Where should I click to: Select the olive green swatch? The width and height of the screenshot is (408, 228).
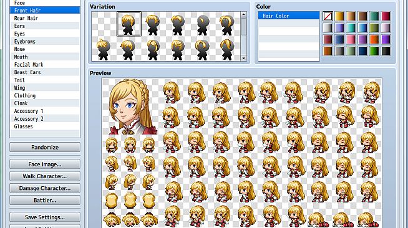click(374, 28)
